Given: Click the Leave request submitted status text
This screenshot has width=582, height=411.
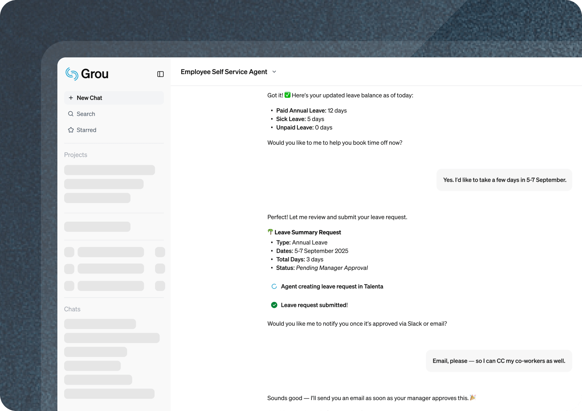Looking at the screenshot, I should click(314, 305).
